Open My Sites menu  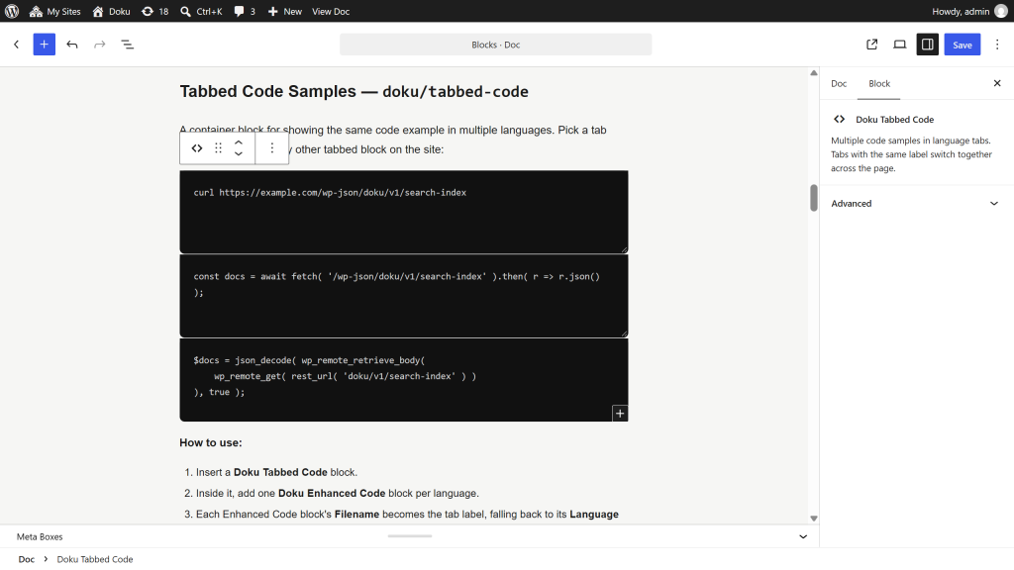click(x=55, y=11)
